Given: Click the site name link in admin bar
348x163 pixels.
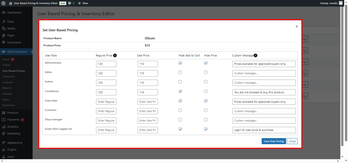Looking at the screenshot, I should tap(36, 3).
